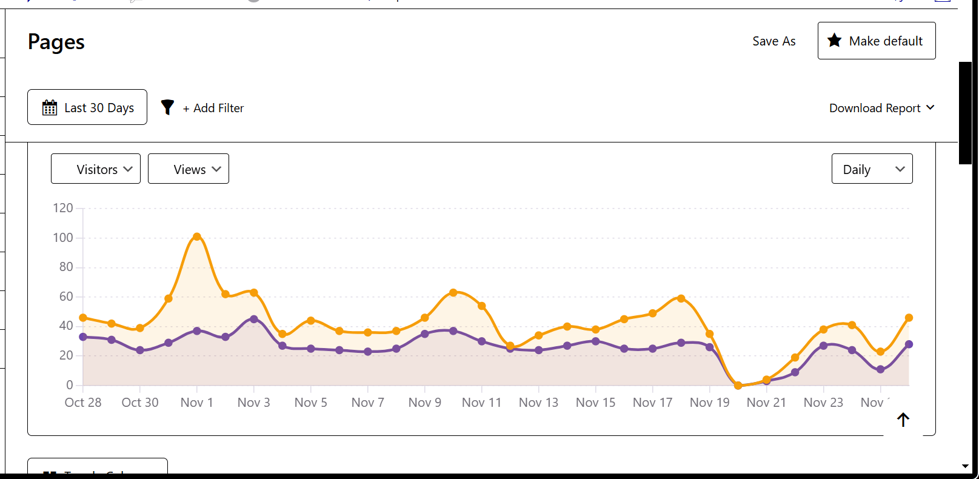Select the funnel filter icon
This screenshot has width=979, height=479.
(x=167, y=107)
